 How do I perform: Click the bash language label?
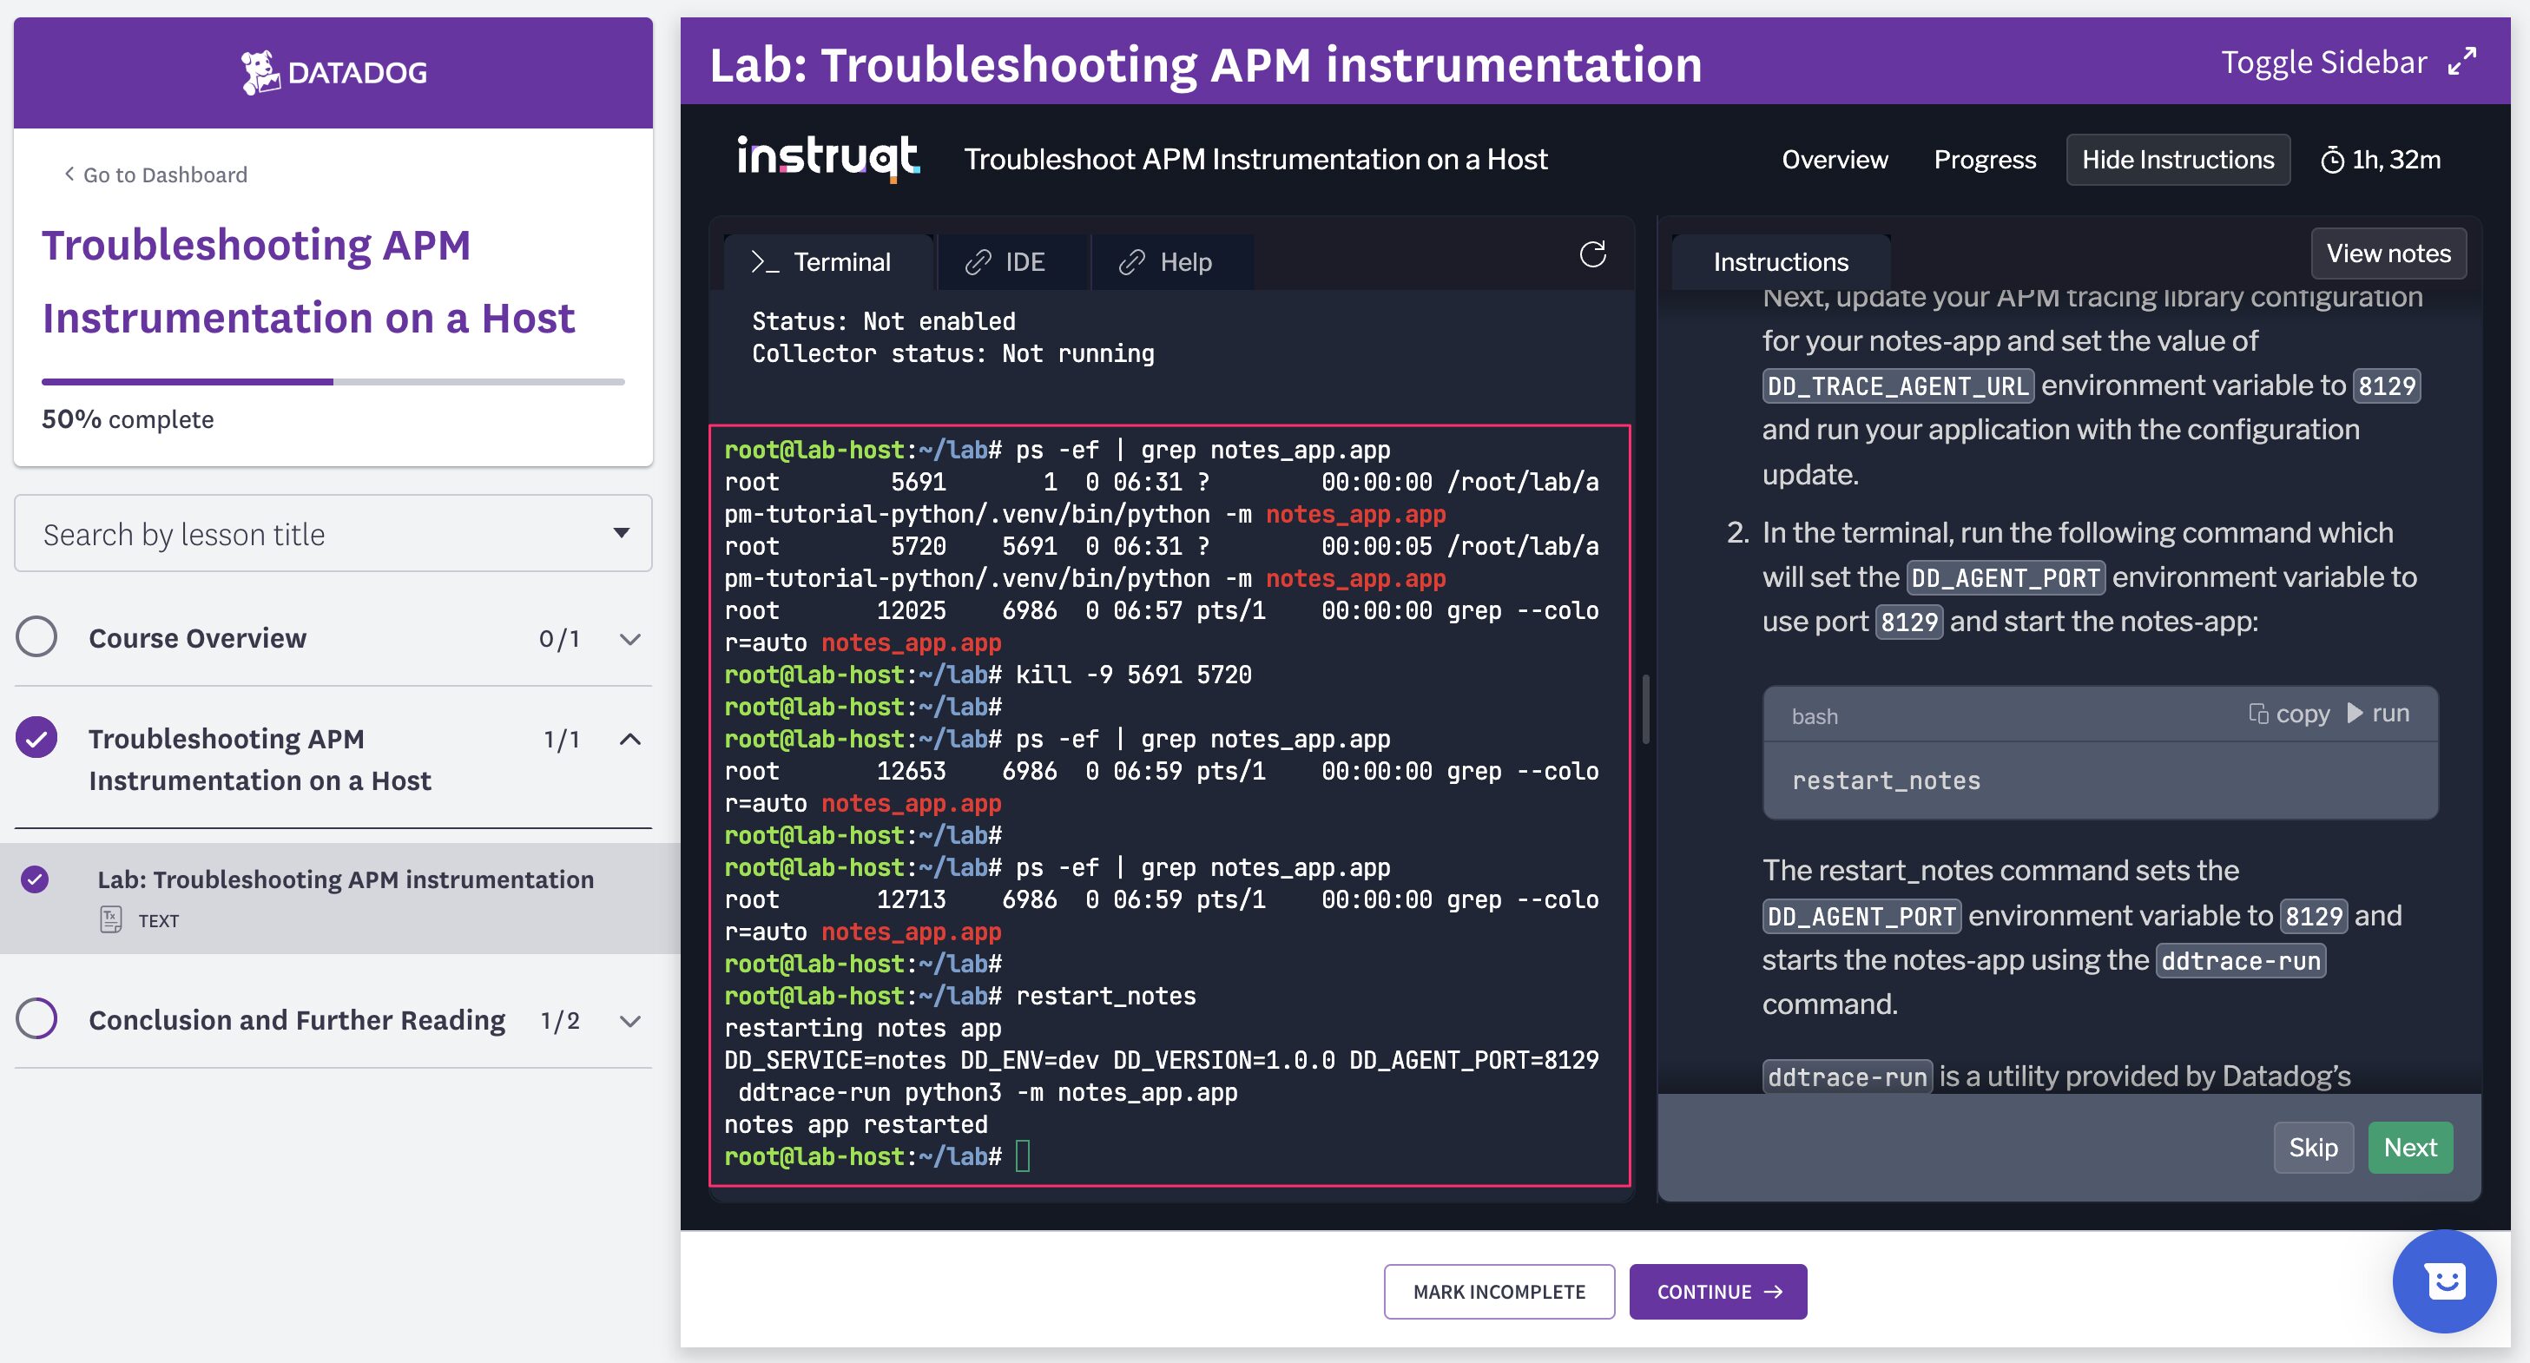coord(1814,717)
